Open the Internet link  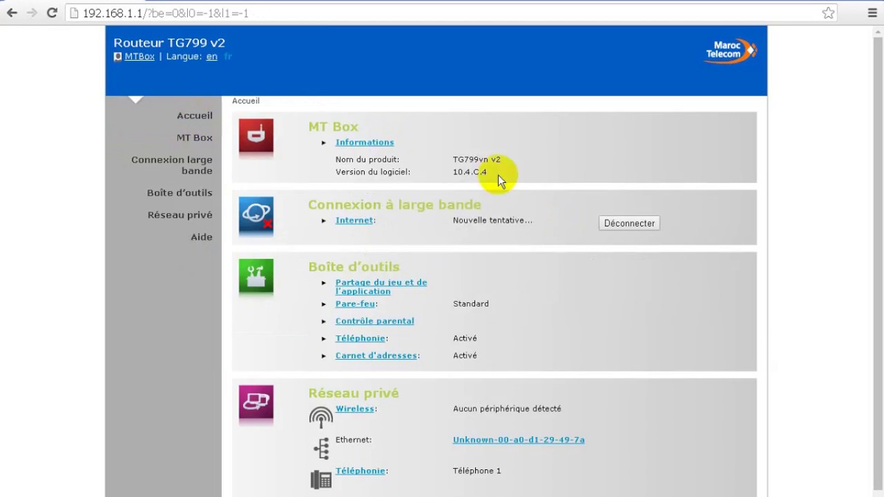pos(354,220)
